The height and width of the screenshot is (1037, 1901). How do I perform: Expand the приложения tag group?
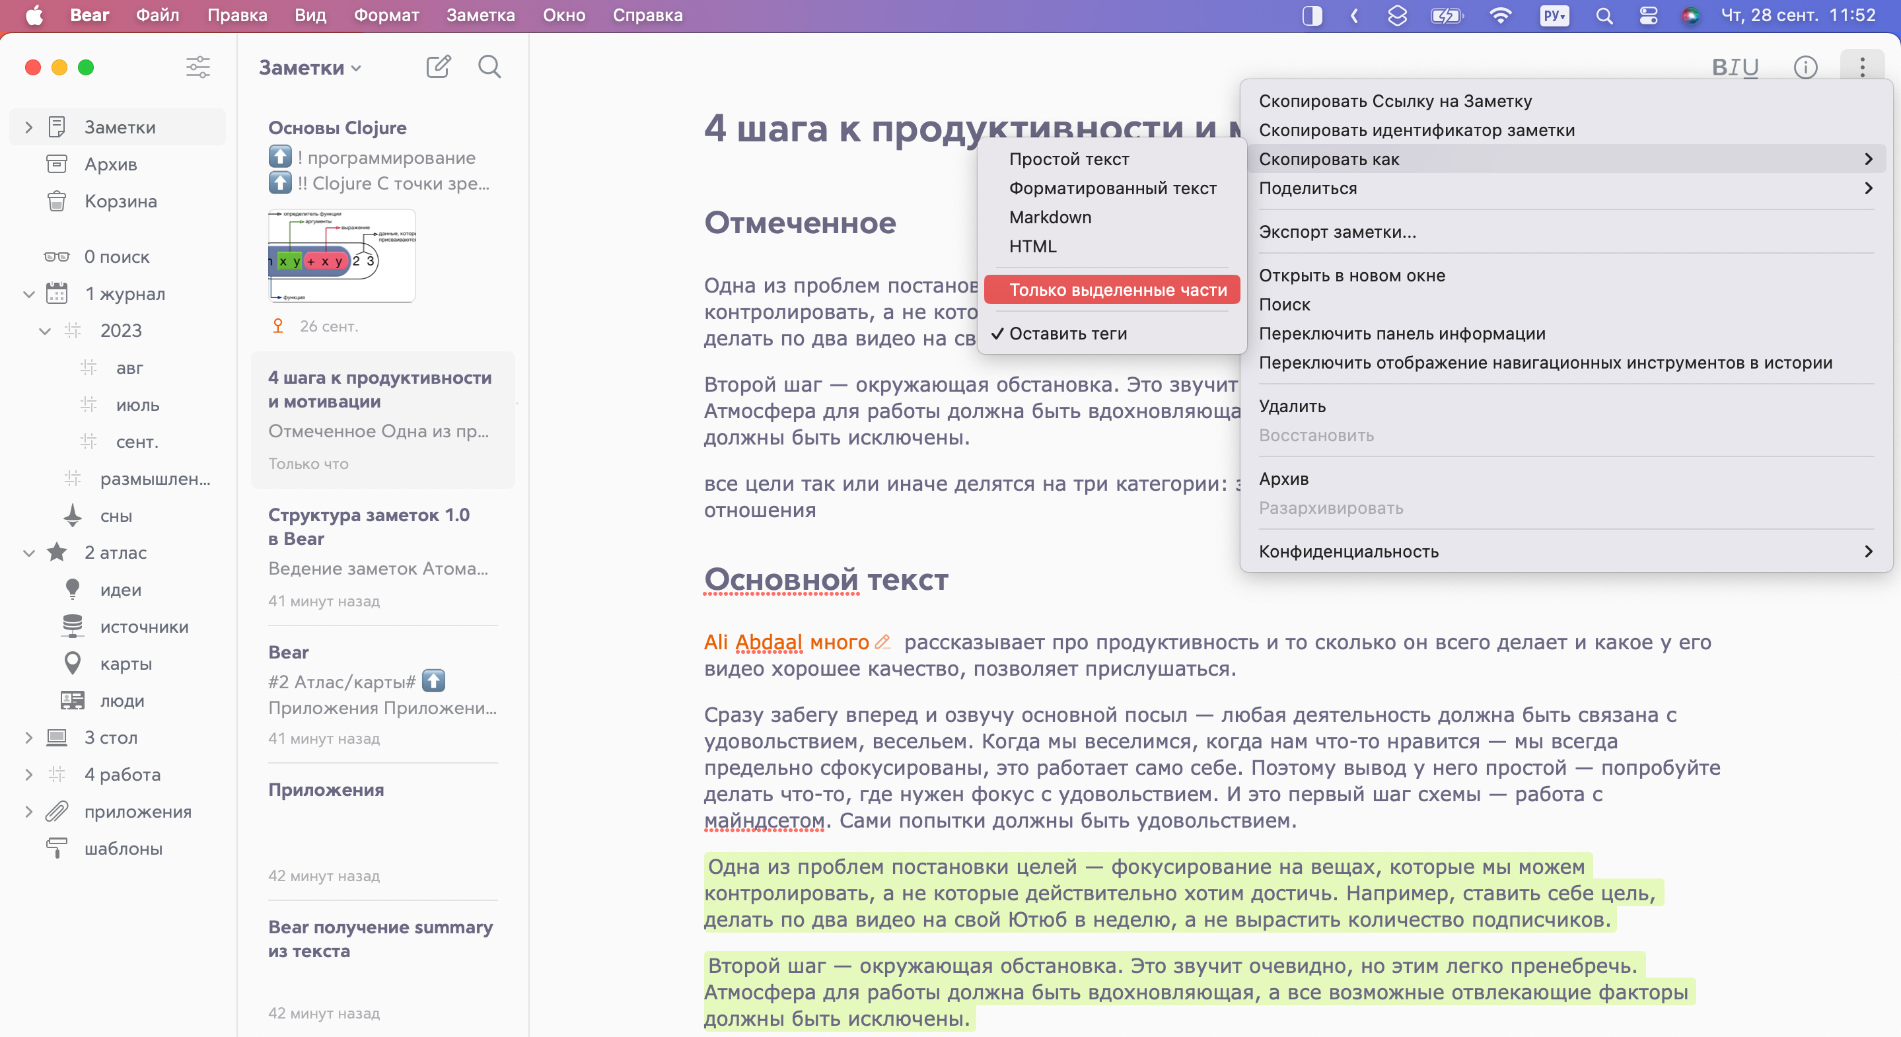coord(29,811)
